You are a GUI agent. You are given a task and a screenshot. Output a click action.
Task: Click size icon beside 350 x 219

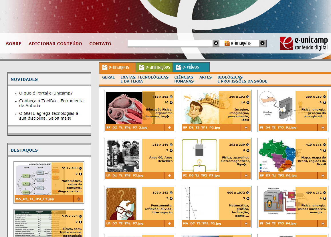324,97
